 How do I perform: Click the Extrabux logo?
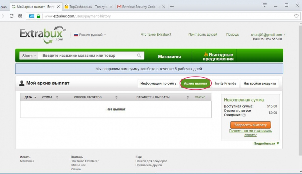point(43,35)
